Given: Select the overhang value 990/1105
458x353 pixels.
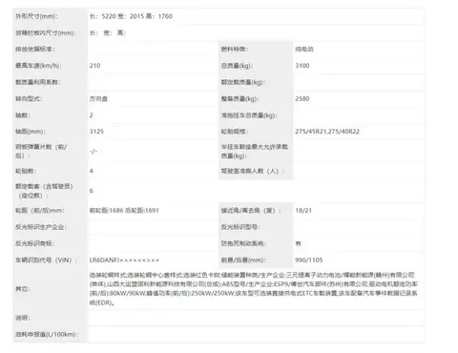Looking at the screenshot, I should [309, 260].
